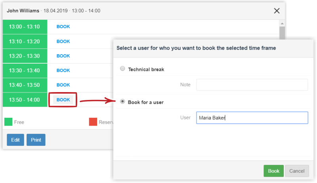Select the green 13:50 - 14:00 time cell
This screenshot has height=183, width=317.
click(x=25, y=100)
